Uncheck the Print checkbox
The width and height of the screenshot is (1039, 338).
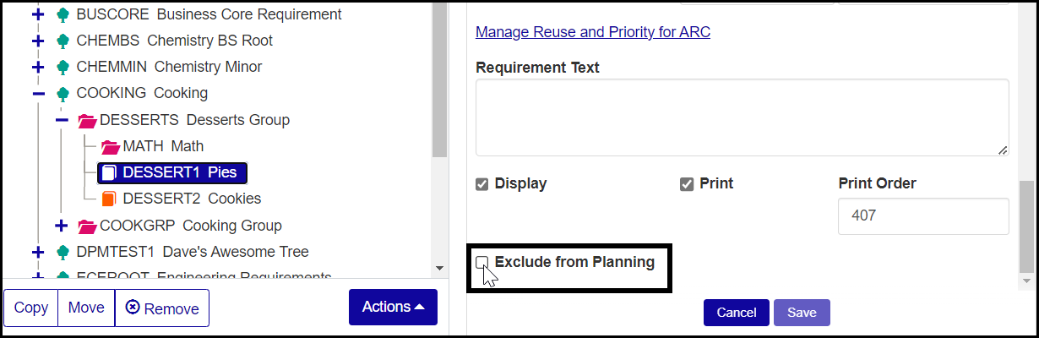687,184
